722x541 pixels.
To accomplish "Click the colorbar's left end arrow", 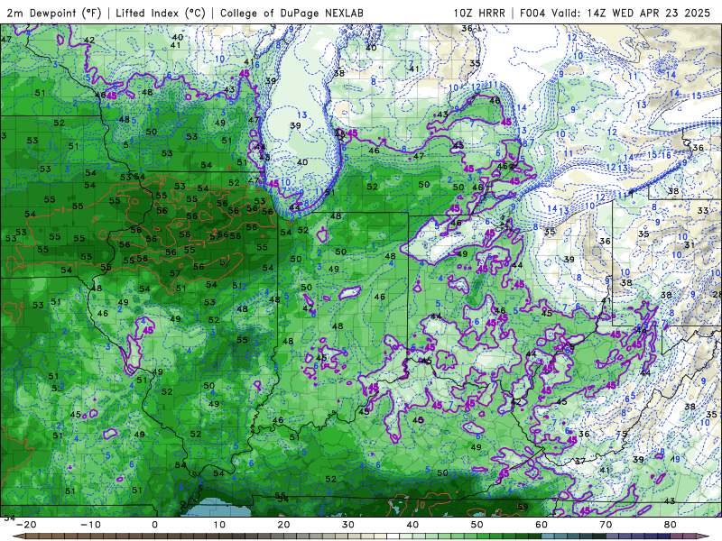I will 18,536.
